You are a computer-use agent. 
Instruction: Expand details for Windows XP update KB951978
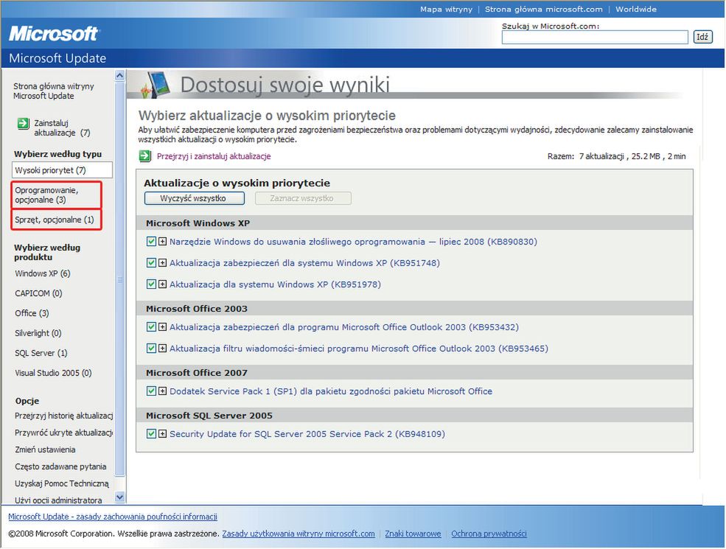pyautogui.click(x=162, y=284)
